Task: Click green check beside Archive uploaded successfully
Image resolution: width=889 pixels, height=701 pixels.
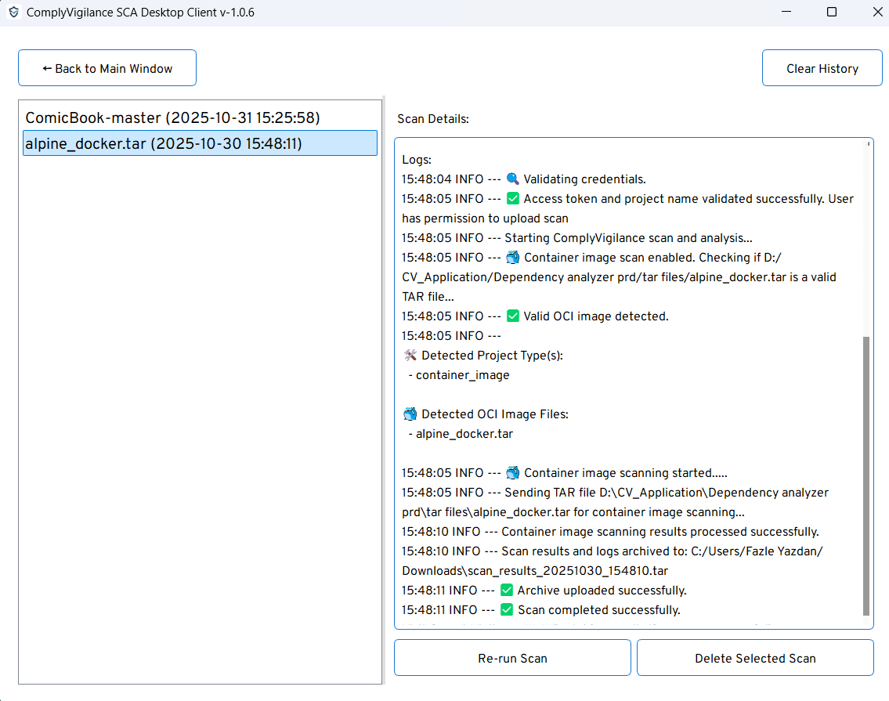Action: click(507, 591)
